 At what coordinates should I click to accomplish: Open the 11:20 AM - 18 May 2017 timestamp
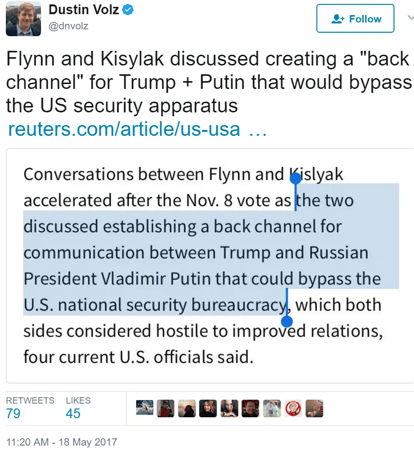coord(62,442)
